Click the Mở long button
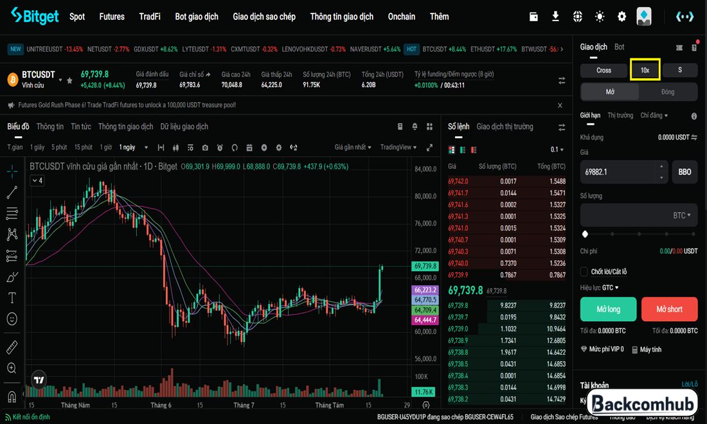 click(608, 309)
